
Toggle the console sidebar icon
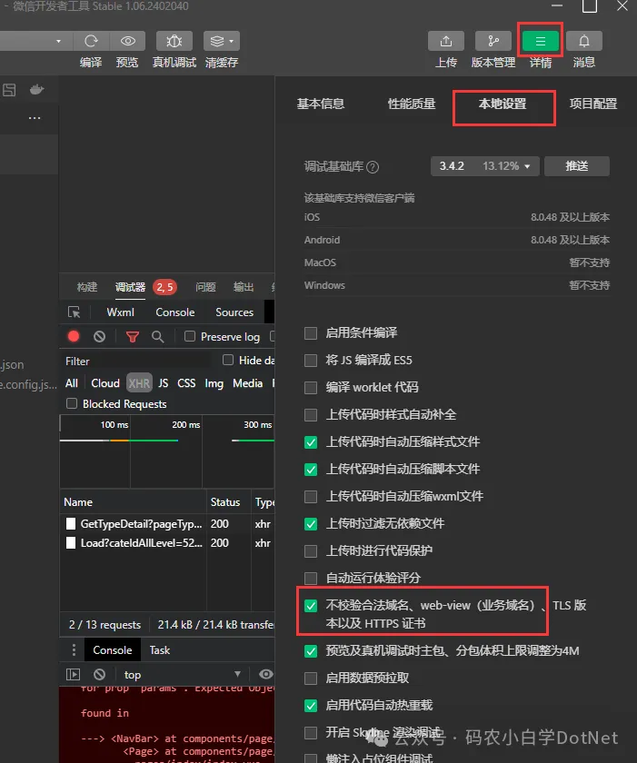click(x=73, y=674)
